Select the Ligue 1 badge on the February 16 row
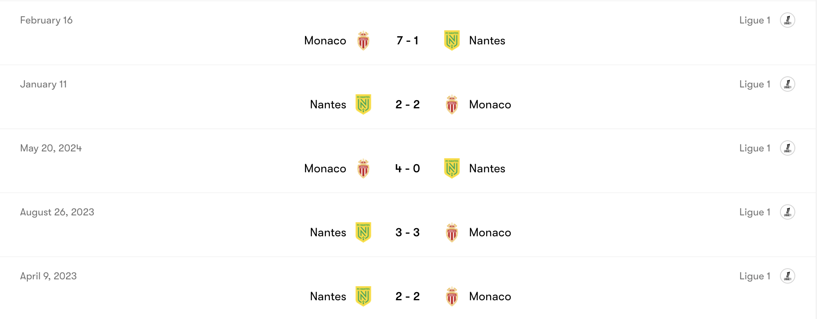 pyautogui.click(x=788, y=20)
